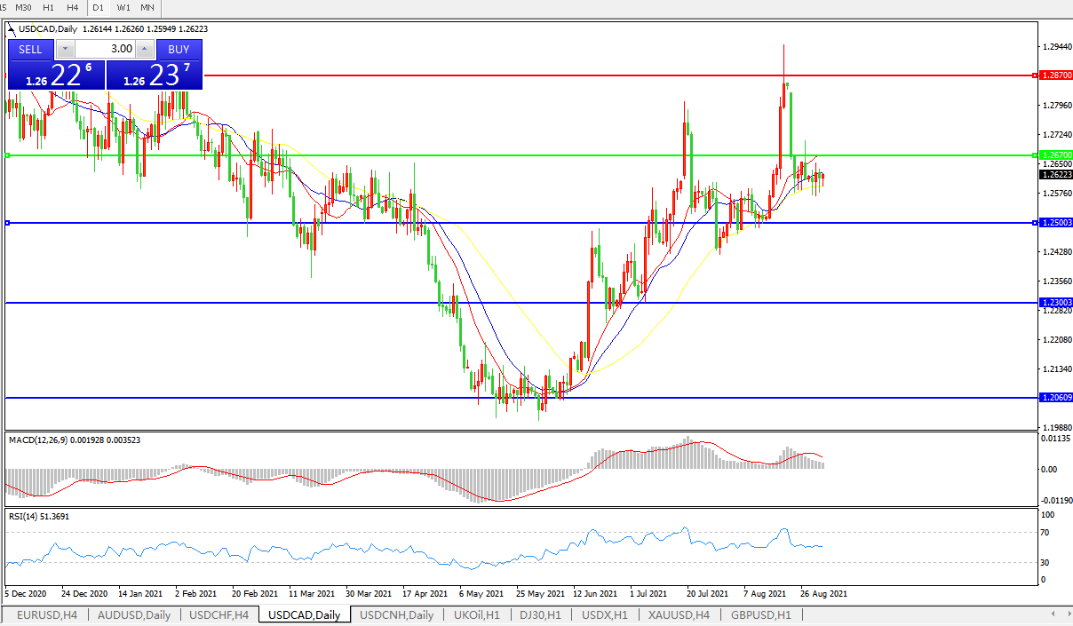The image size is (1073, 626).
Task: Go to the GBPUSD,H1 chart tab
Action: point(761,614)
